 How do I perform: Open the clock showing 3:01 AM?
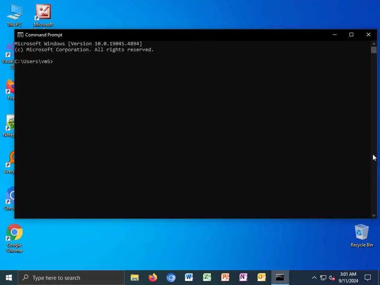(348, 278)
